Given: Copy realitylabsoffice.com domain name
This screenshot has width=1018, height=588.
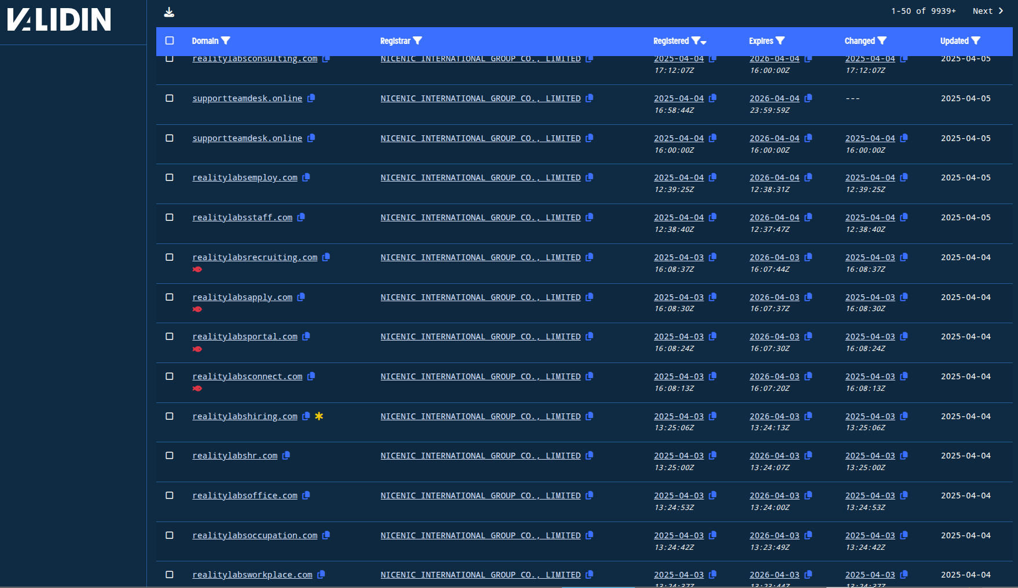Looking at the screenshot, I should pos(306,495).
